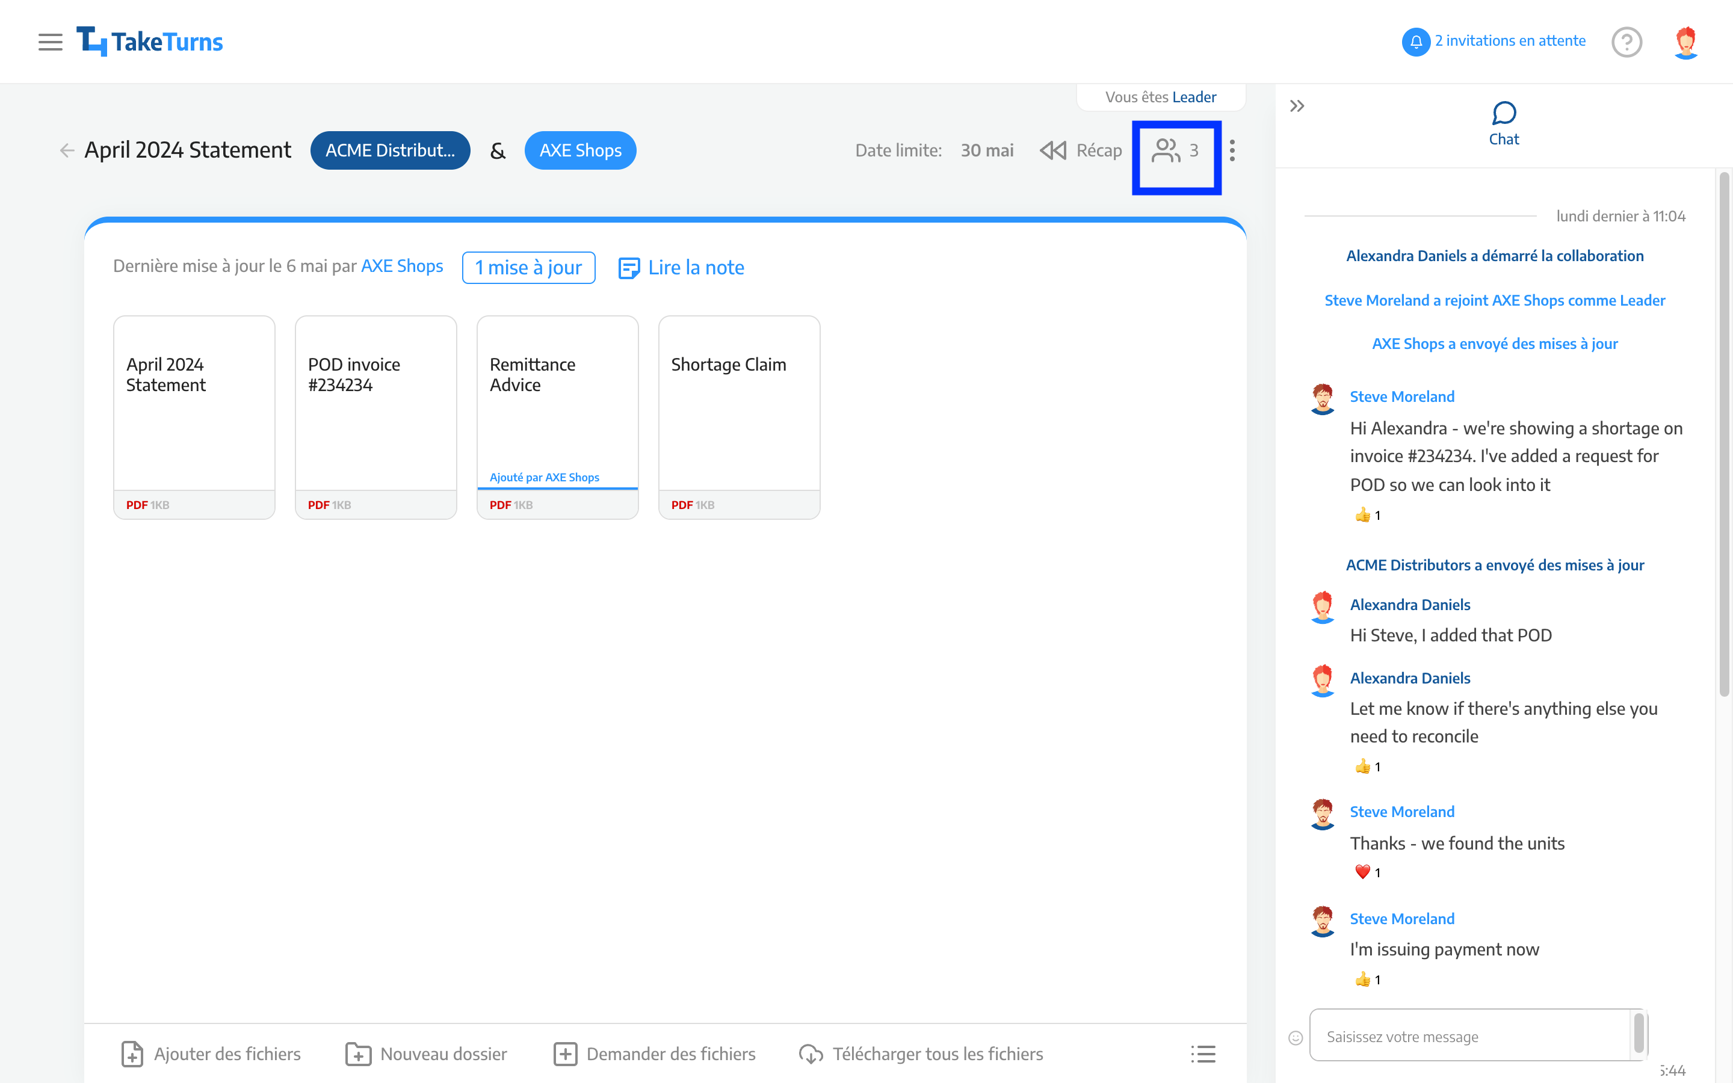Click Steve Moreland name above Thanks message
The height and width of the screenshot is (1083, 1733).
[x=1401, y=812]
